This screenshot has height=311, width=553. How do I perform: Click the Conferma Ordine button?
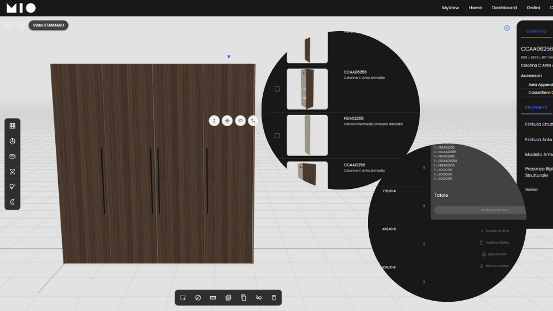click(480, 210)
